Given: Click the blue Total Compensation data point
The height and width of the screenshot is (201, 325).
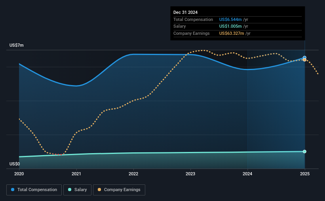Looking at the screenshot, I should point(304,58).
